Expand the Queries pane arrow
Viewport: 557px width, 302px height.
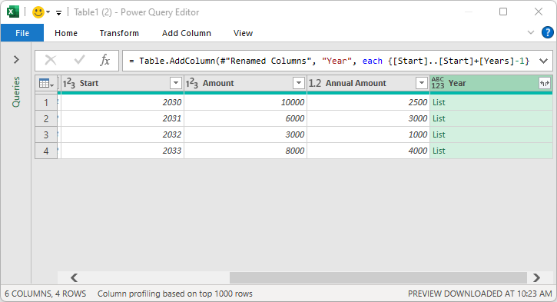coord(16,59)
